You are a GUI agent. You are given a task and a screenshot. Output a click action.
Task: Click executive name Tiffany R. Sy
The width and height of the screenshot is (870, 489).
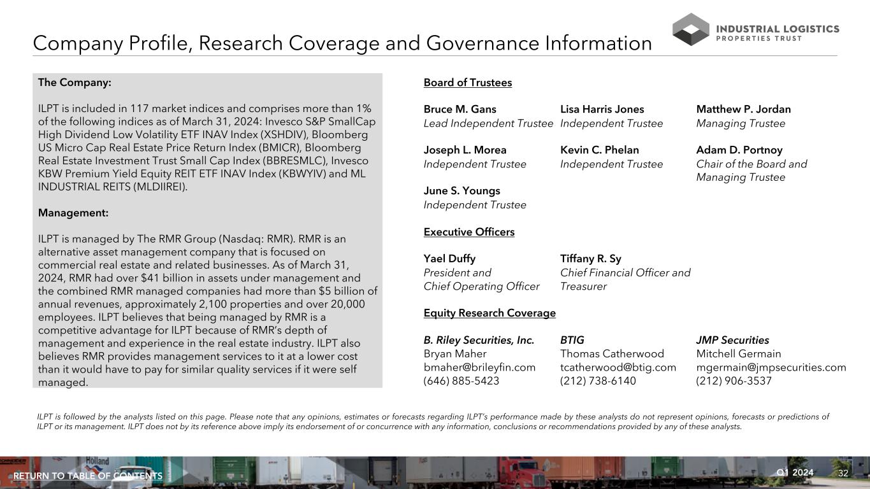click(x=590, y=259)
